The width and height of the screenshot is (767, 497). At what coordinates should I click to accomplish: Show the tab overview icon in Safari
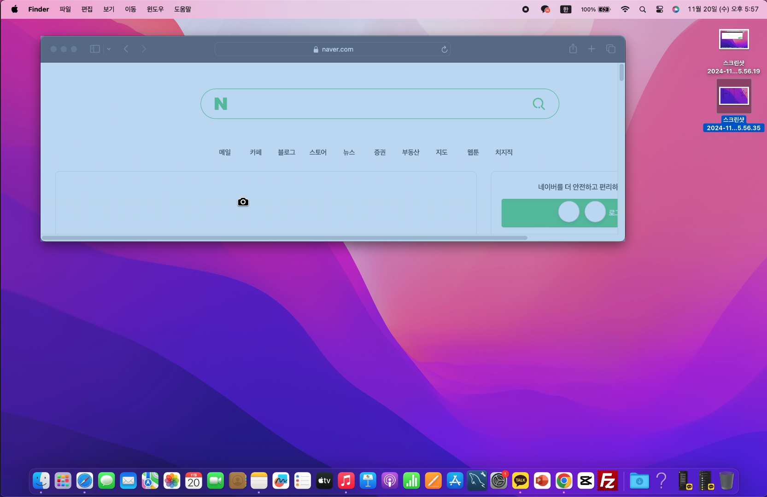point(611,49)
